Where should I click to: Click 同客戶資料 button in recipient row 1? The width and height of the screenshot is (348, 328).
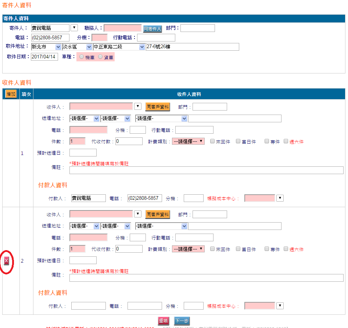[x=158, y=107]
